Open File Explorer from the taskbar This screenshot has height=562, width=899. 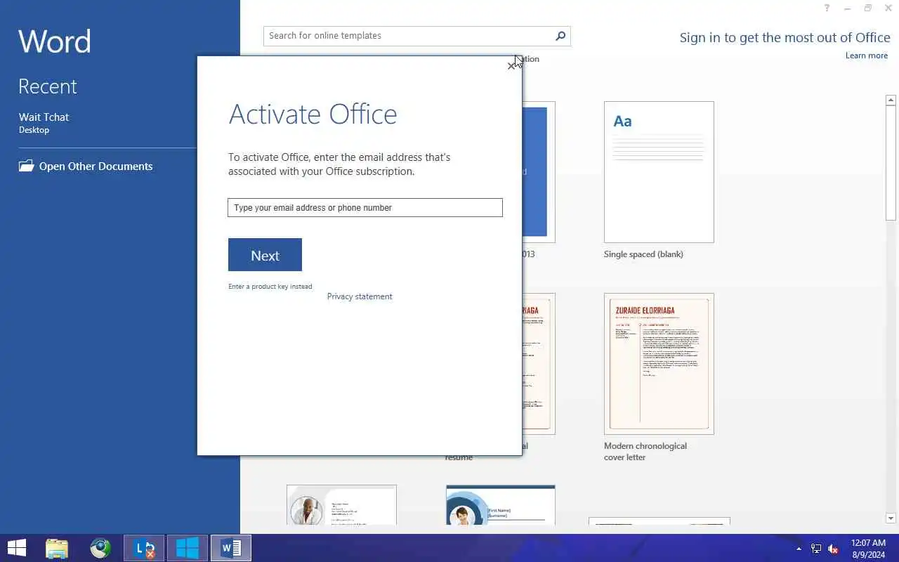(57, 548)
